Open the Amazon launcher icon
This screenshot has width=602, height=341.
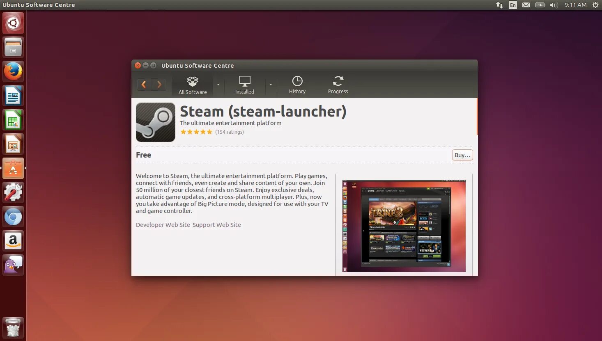coord(13,241)
